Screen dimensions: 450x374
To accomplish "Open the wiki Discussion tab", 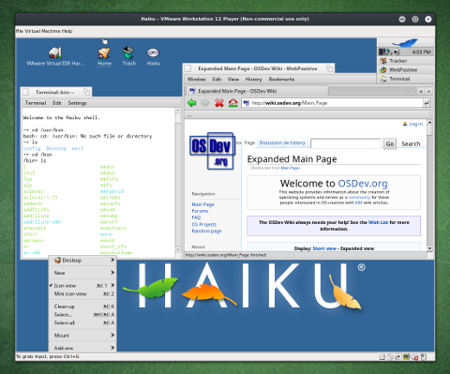I will (x=271, y=142).
